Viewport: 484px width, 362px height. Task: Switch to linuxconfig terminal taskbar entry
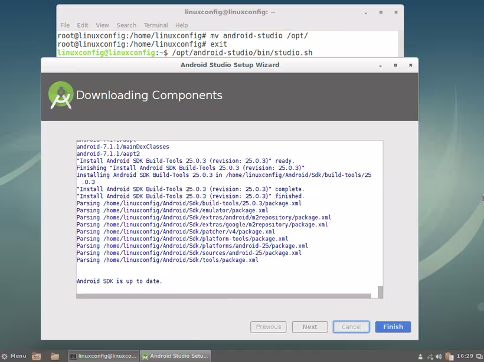tap(103, 356)
